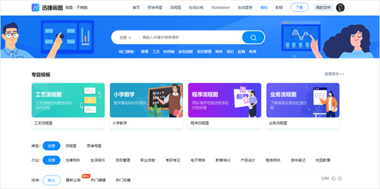Filter industry by 读书笔记
This screenshot has height=189, width=380.
point(298,160)
